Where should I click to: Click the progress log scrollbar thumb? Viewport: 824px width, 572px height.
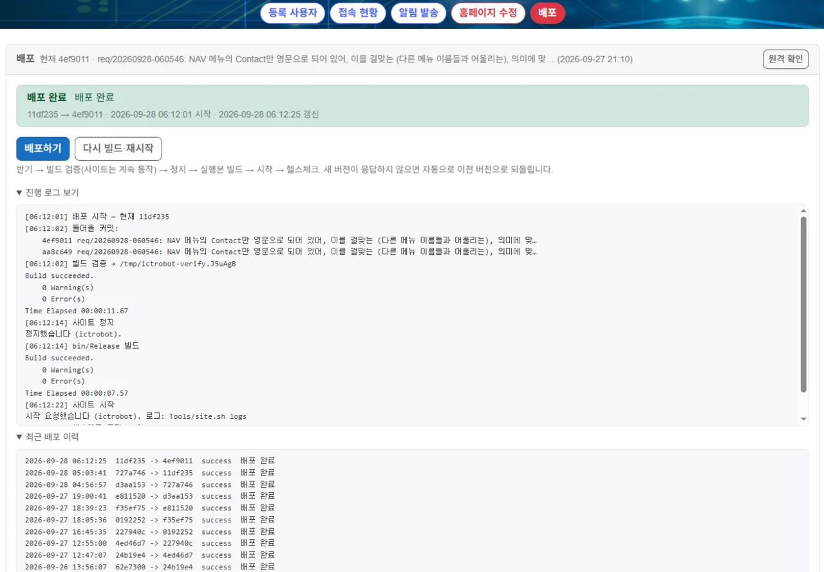[x=803, y=304]
